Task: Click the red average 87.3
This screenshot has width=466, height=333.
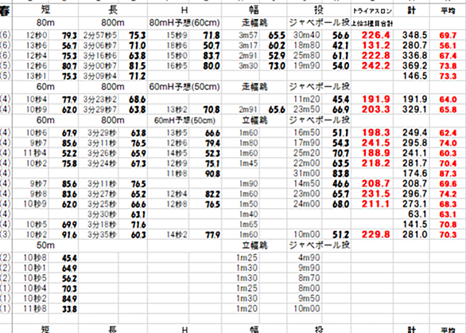Action: click(x=448, y=174)
